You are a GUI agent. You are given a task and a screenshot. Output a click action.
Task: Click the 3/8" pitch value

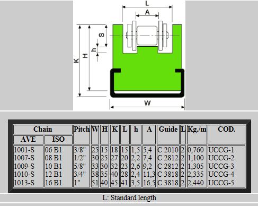coord(79,150)
